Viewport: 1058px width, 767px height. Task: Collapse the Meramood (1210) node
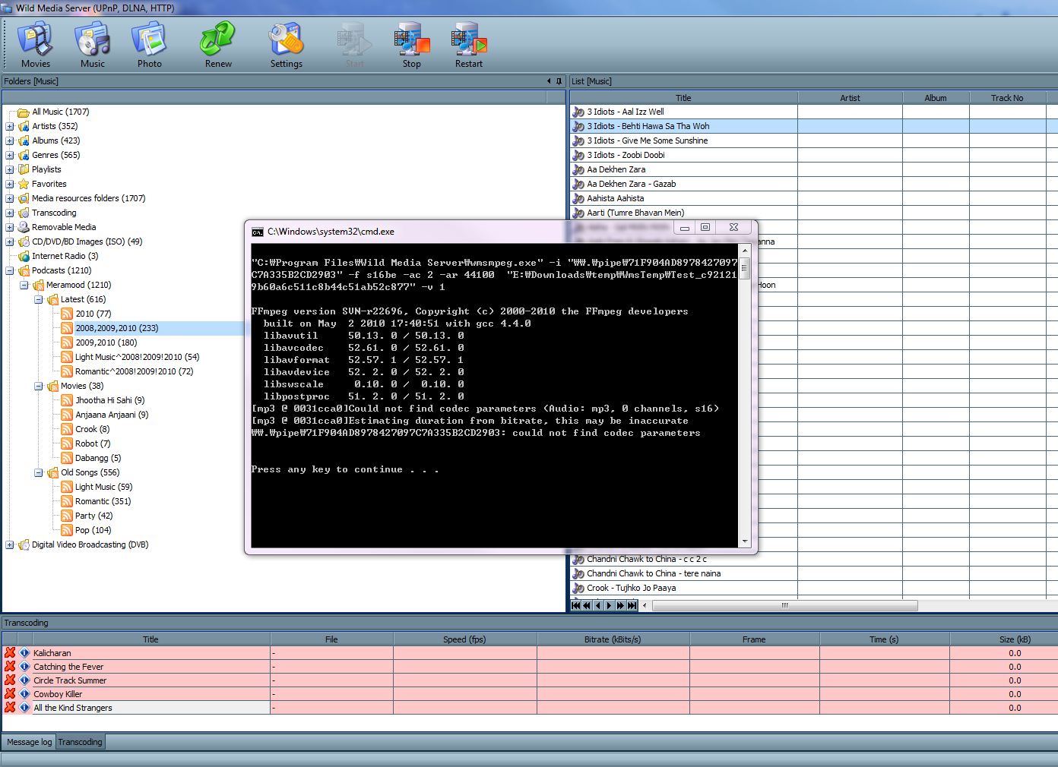point(24,285)
